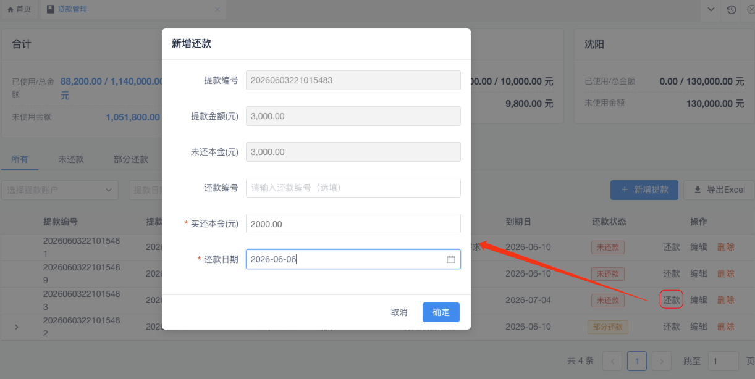Screen dimensions: 755x379
Task: Expand the tab list chevron dropdown
Action: point(711,9)
